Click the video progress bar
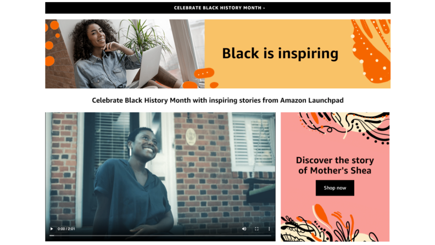Image resolution: width=435 pixels, height=245 pixels. tap(160, 236)
